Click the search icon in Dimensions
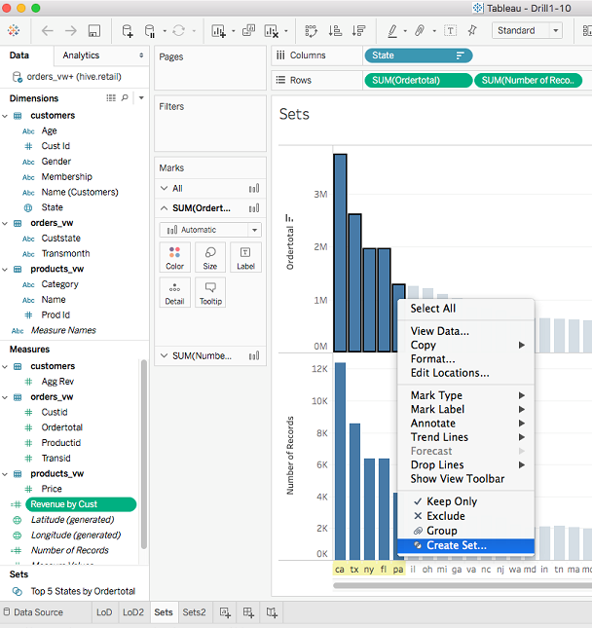This screenshot has height=628, width=592. click(125, 98)
